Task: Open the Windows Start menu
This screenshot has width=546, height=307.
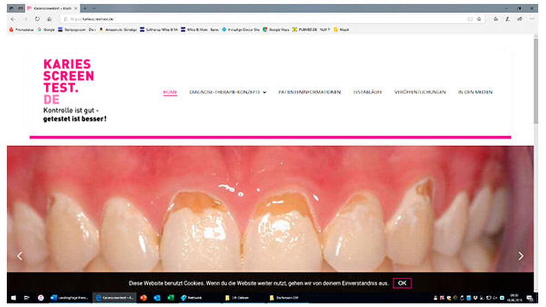Action: (x=13, y=298)
